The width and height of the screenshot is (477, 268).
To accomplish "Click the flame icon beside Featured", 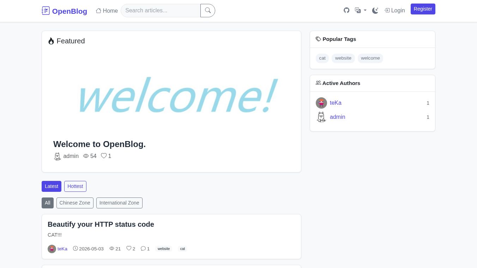I will point(51,41).
